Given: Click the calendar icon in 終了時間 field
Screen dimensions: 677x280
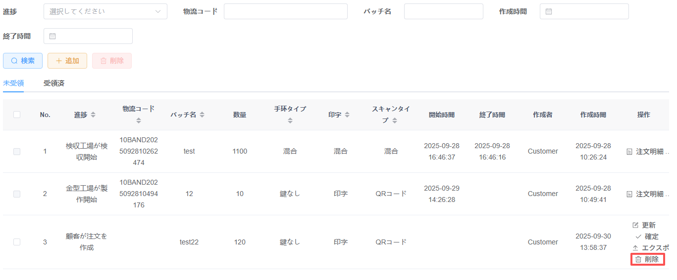Looking at the screenshot, I should pyautogui.click(x=52, y=36).
